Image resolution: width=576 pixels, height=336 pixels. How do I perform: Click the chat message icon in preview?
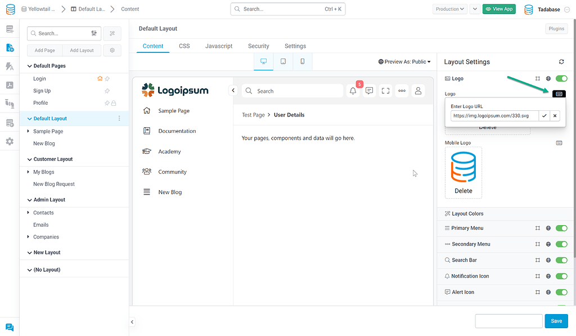(370, 91)
